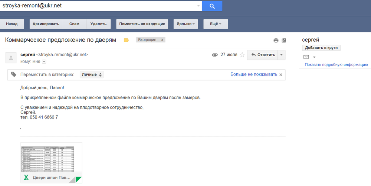Image resolution: width=371 pixels, height=186 pixels.
Task: Open the Ярлыки labels dropdown
Action: (x=185, y=24)
